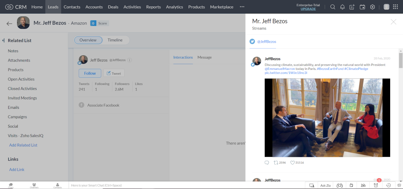403x189 pixels.
Task: Open notifications bell icon
Action: click(x=342, y=7)
